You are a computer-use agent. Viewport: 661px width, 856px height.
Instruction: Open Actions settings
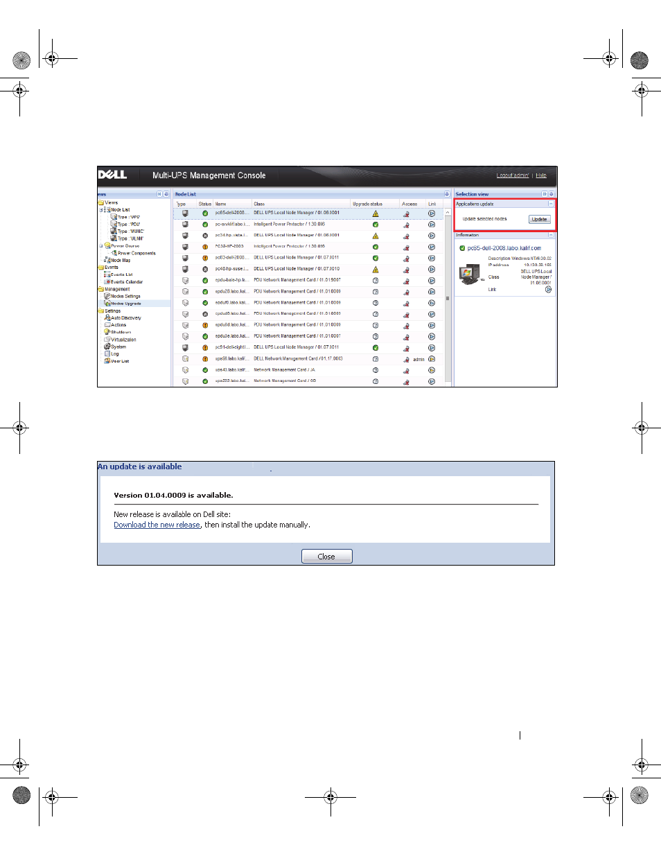[118, 325]
